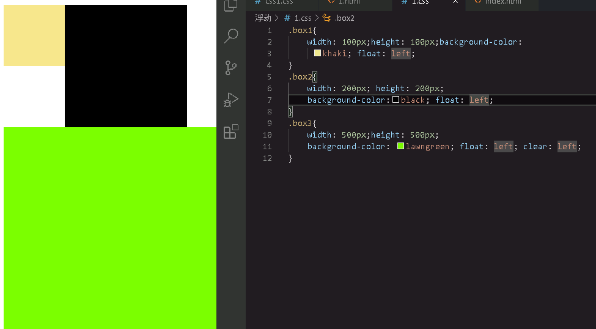The image size is (596, 329).
Task: Open the Extensions view
Action: click(230, 131)
